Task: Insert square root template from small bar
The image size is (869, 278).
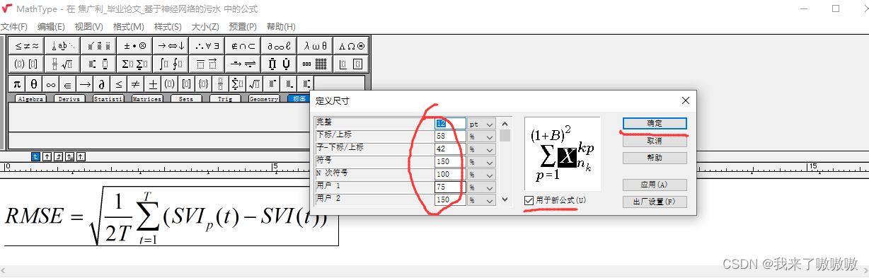Action: pos(255,83)
